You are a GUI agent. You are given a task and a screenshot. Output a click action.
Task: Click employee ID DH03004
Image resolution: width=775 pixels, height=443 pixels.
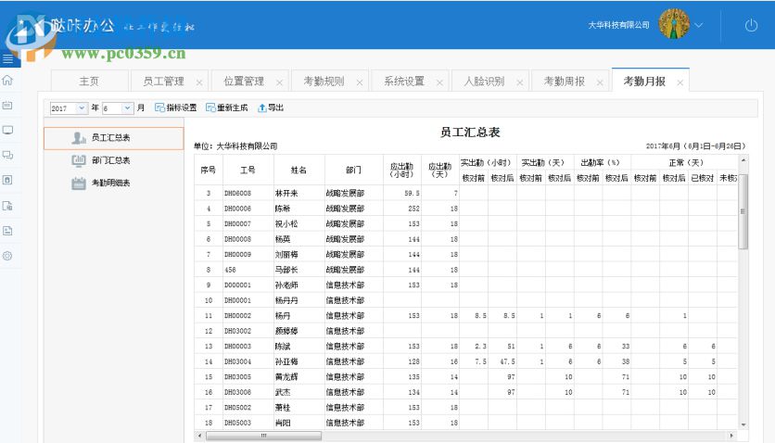point(237,361)
